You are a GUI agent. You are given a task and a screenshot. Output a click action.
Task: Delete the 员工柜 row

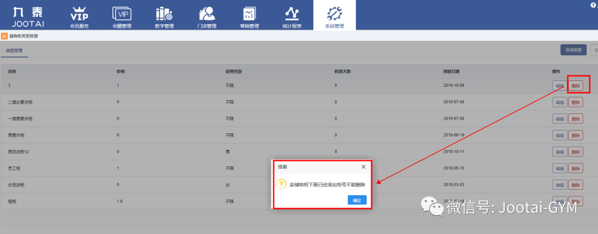coord(575,168)
